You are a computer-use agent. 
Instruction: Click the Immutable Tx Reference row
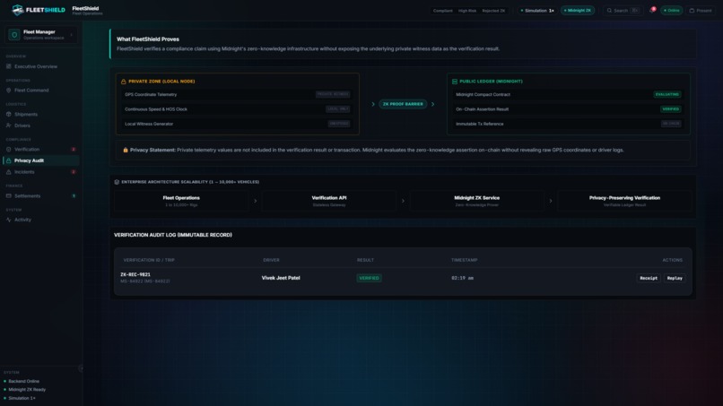pos(569,124)
